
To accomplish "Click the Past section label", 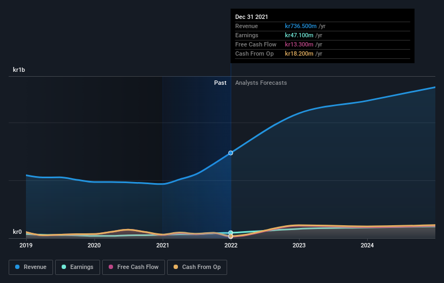I will click(x=220, y=83).
